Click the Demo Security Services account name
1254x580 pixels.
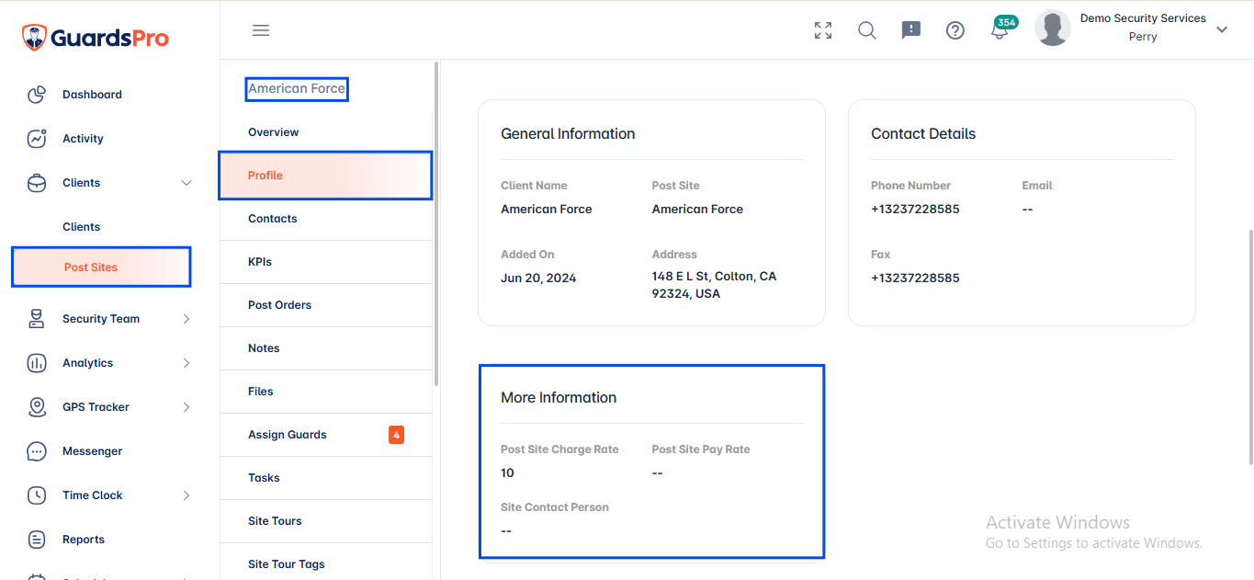1143,18
